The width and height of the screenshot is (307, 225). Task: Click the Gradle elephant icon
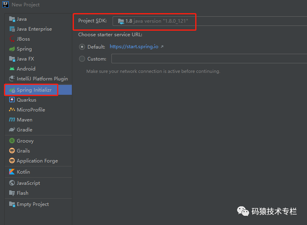[12, 130]
